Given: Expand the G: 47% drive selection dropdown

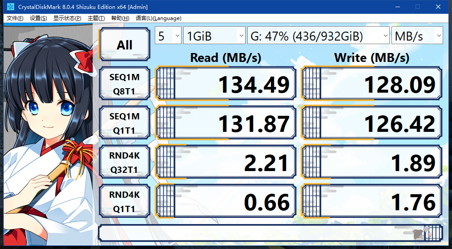Looking at the screenshot, I should pyautogui.click(x=318, y=36).
